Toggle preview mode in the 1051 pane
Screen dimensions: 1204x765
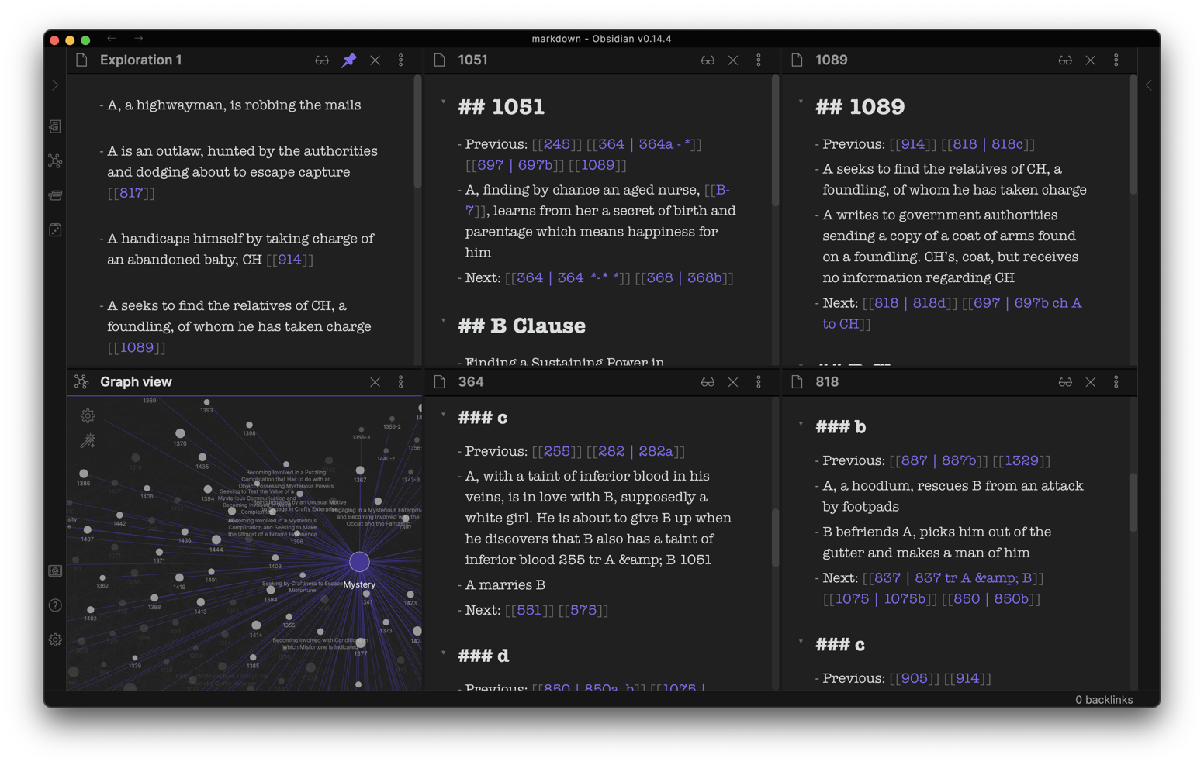[708, 60]
